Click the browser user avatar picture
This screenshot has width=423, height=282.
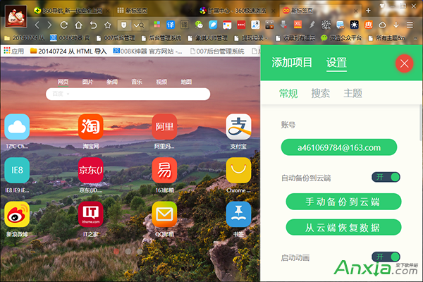[x=16, y=17]
